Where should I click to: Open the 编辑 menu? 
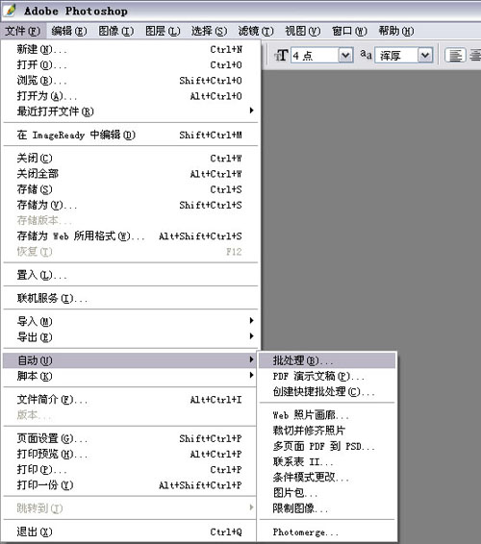(x=68, y=31)
